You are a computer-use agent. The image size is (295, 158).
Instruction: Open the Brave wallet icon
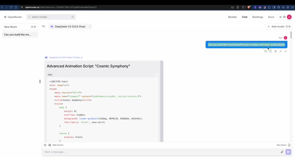click(278, 7)
